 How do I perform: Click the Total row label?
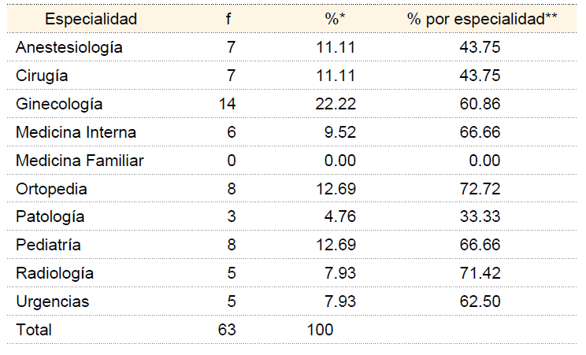[x=34, y=331]
